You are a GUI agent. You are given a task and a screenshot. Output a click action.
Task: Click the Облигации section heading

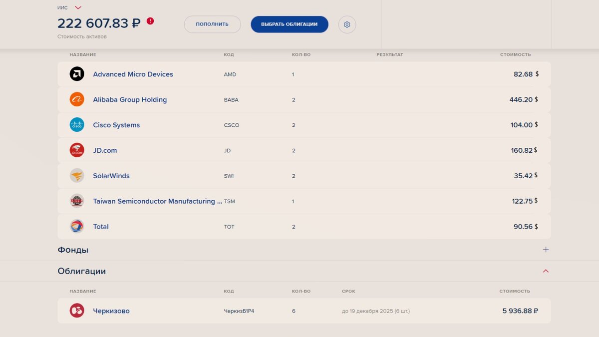82,271
